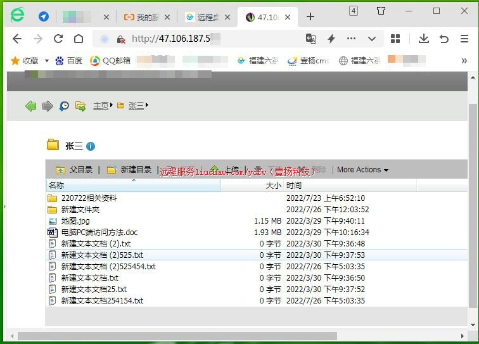Expand the arrow after 张三 breadcrumb
The image size is (479, 344).
(147, 105)
